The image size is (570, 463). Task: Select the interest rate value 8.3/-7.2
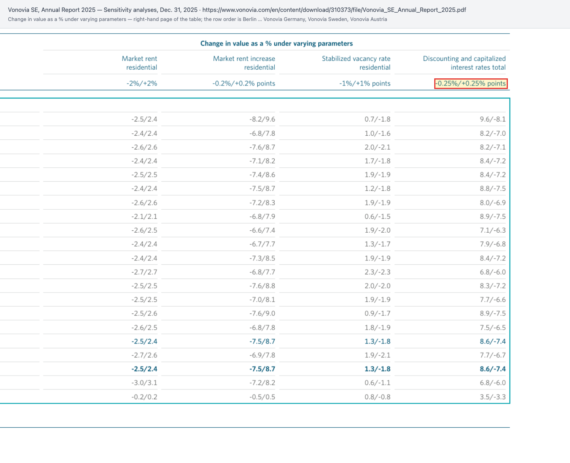click(x=493, y=286)
